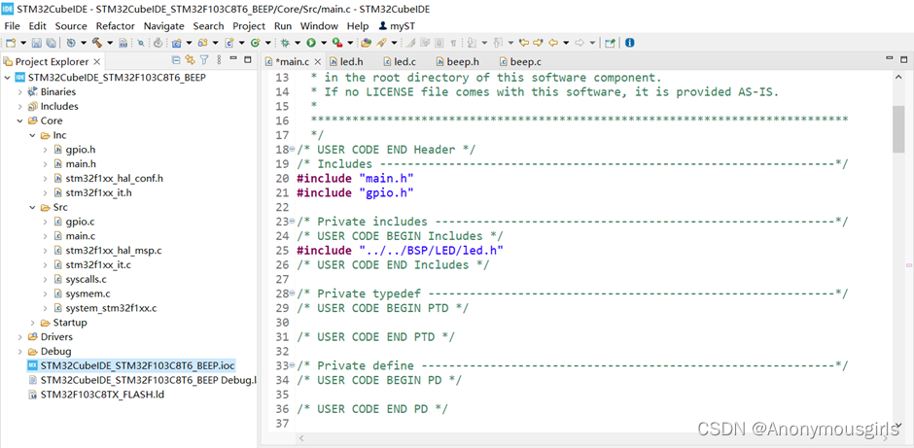Screen dimensions: 914x448
Task: Open the dropdown arrow beside the Debug bug
Action: pyautogui.click(x=298, y=43)
